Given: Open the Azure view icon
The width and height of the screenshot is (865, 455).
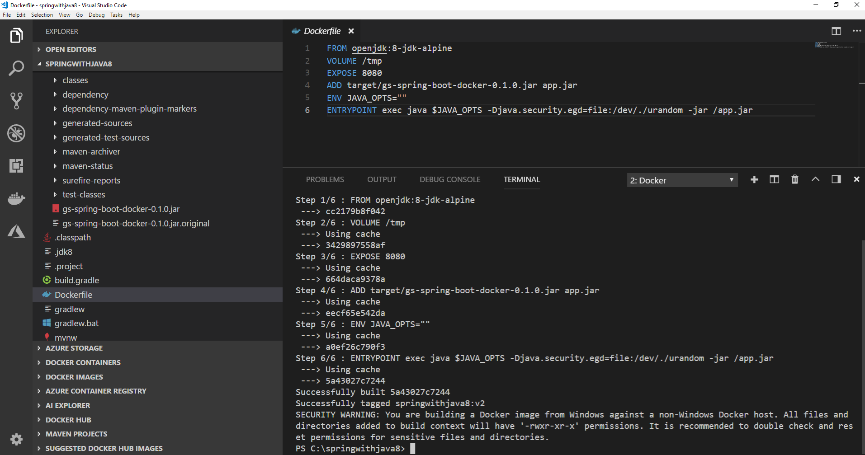Looking at the screenshot, I should 16,231.
